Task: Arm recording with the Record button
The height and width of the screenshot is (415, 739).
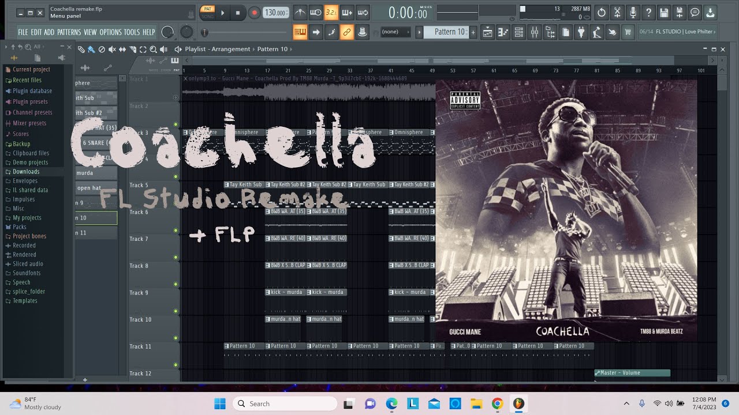Action: pyautogui.click(x=254, y=12)
